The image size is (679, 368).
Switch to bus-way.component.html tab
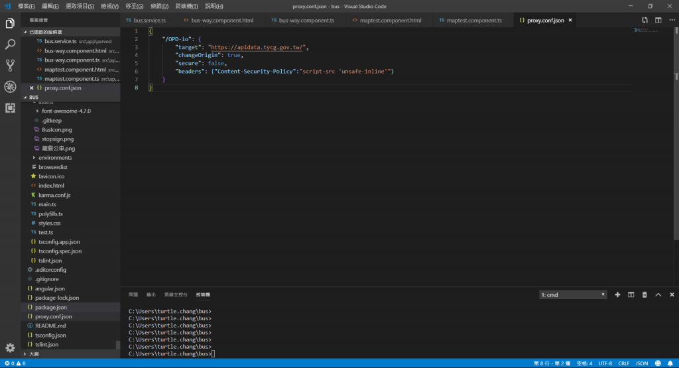tap(221, 21)
